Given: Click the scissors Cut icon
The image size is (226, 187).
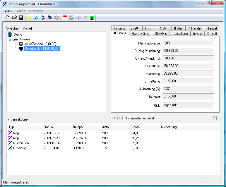Looking at the screenshot, I should 43,18.
